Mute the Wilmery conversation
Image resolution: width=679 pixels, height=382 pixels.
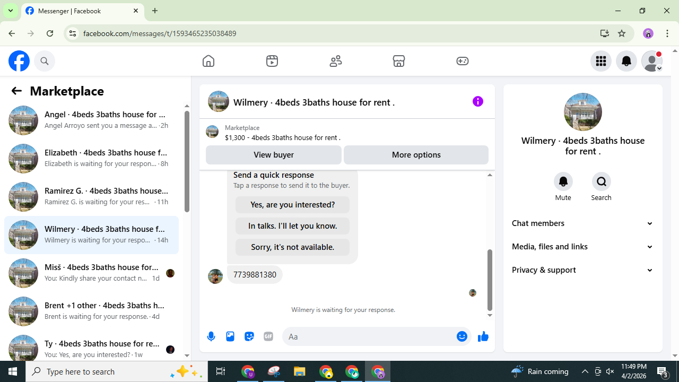(563, 181)
